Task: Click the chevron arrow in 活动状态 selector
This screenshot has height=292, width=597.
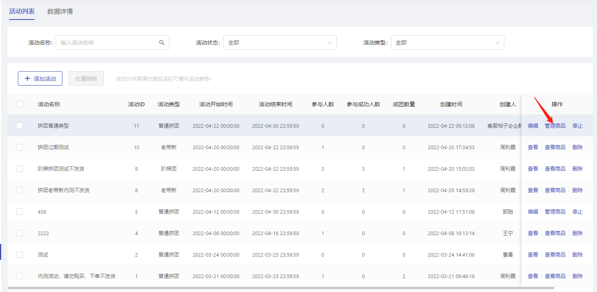Action: [330, 43]
